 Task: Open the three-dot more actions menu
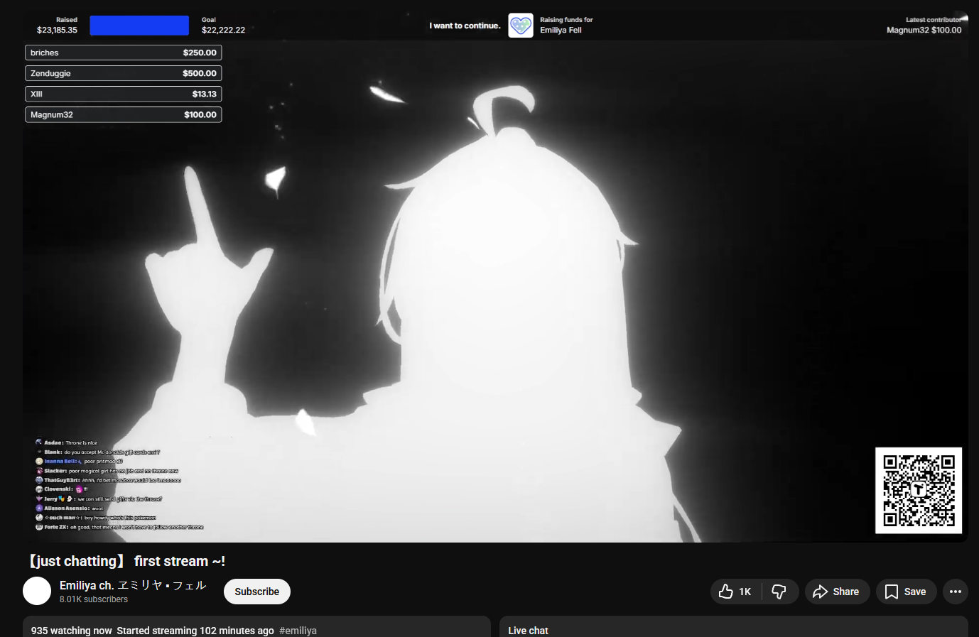coord(956,592)
